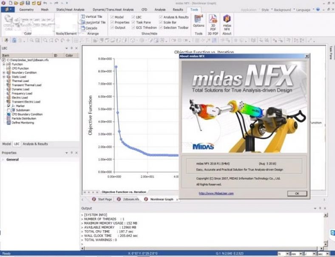Toggle the LBC show/hide checkbox

[x=133, y=17]
